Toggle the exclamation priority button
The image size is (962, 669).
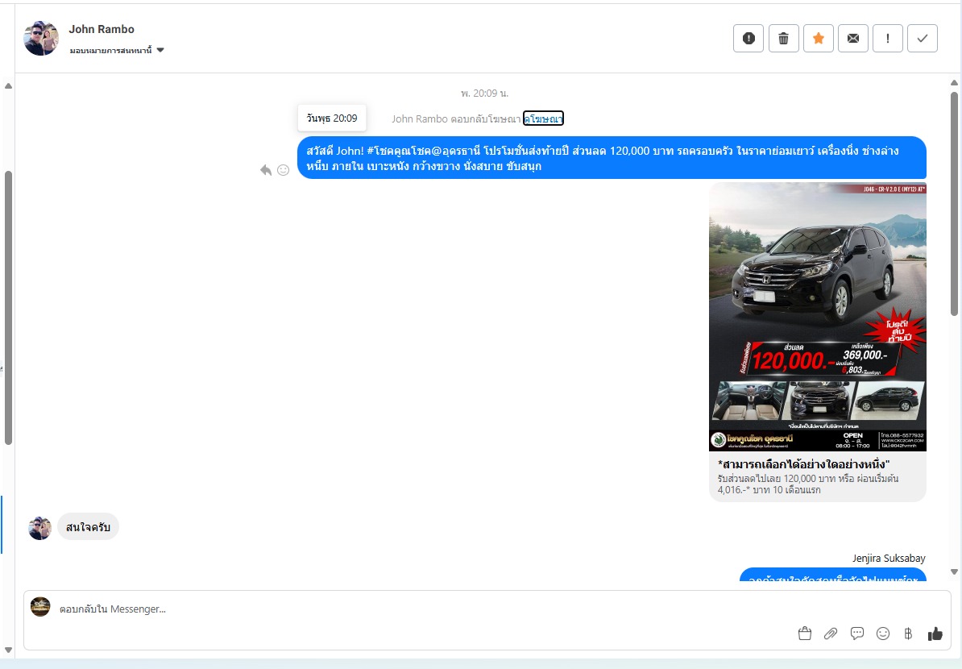pos(887,39)
